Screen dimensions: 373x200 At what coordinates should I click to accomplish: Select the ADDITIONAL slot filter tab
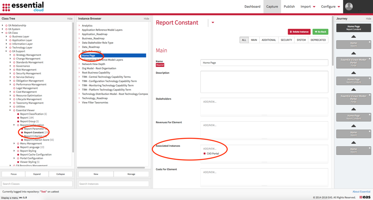point(269,40)
